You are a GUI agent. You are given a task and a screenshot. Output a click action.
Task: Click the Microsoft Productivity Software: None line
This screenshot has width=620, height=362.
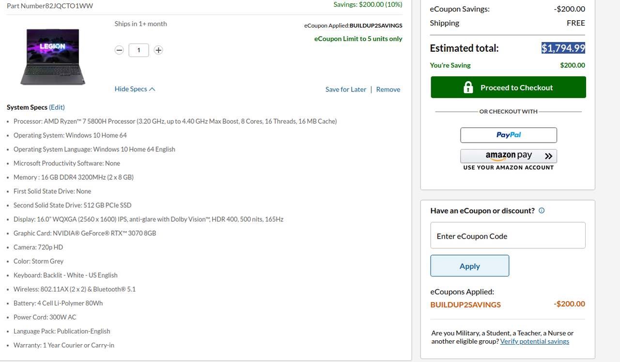[x=67, y=163]
